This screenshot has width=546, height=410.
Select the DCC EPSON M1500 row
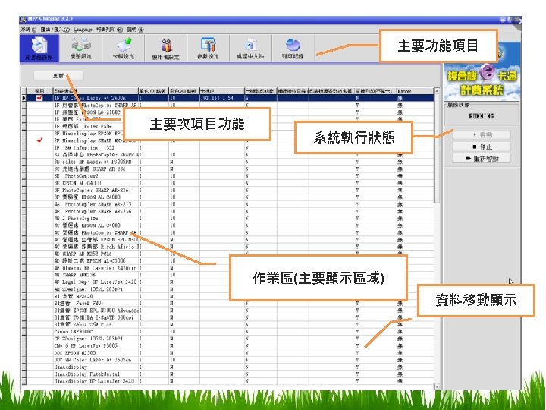coord(228,353)
